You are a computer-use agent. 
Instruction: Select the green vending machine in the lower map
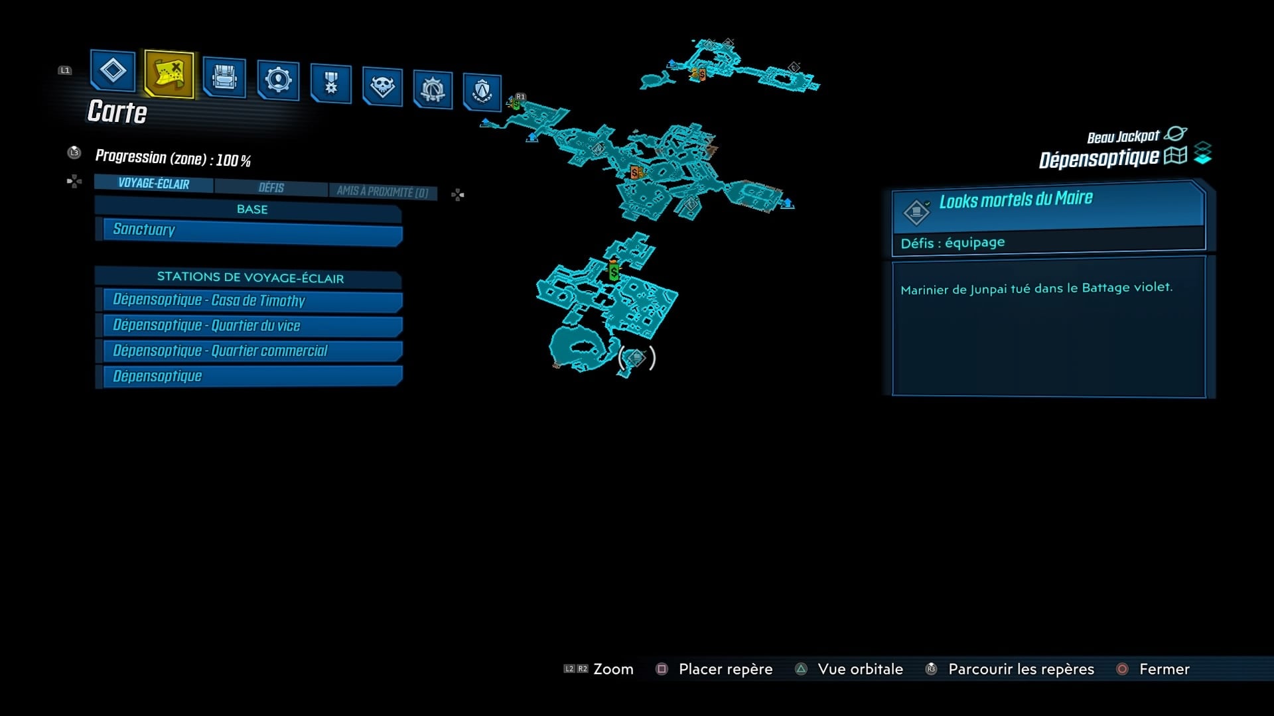[x=614, y=270]
